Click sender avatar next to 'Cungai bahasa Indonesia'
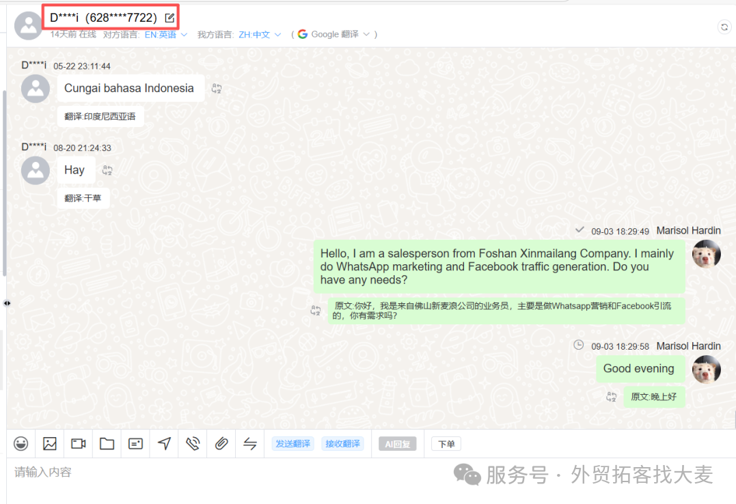The height and width of the screenshot is (504, 736). 36,88
